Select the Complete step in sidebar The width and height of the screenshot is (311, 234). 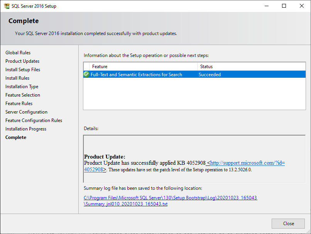tap(16, 137)
